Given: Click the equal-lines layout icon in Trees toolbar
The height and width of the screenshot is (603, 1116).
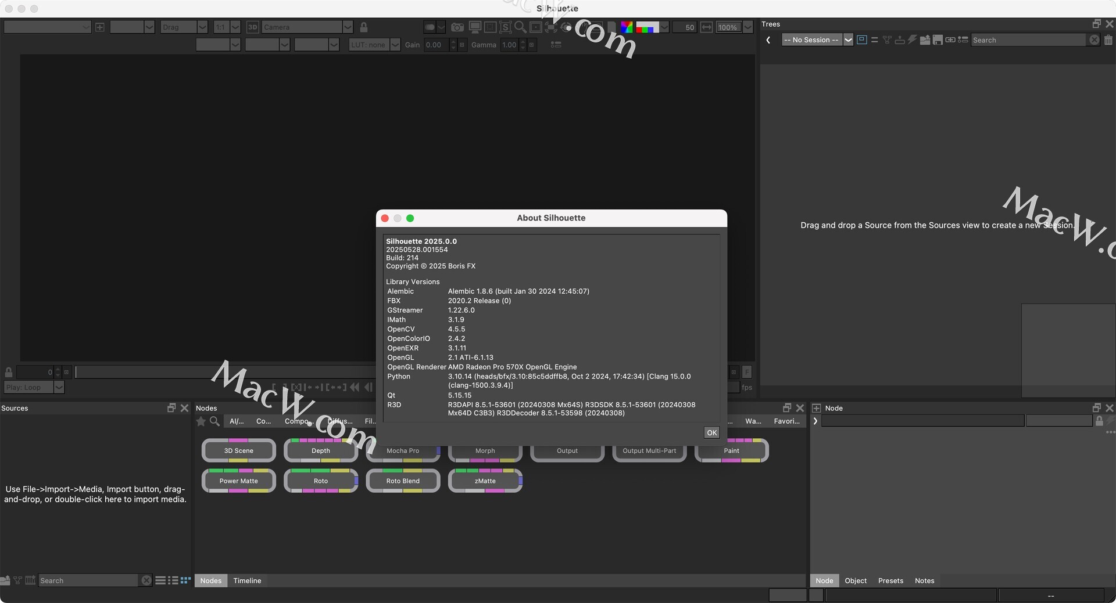Looking at the screenshot, I should (874, 40).
